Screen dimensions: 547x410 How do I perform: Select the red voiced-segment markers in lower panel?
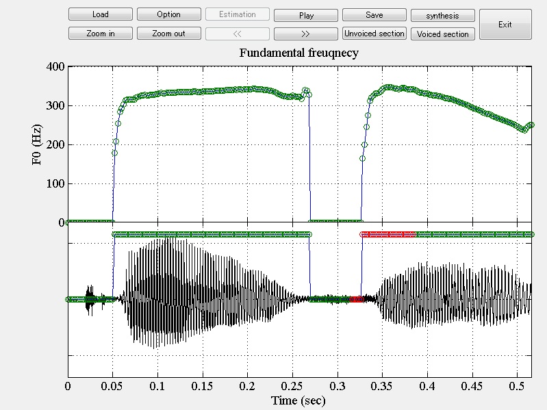tap(388, 234)
